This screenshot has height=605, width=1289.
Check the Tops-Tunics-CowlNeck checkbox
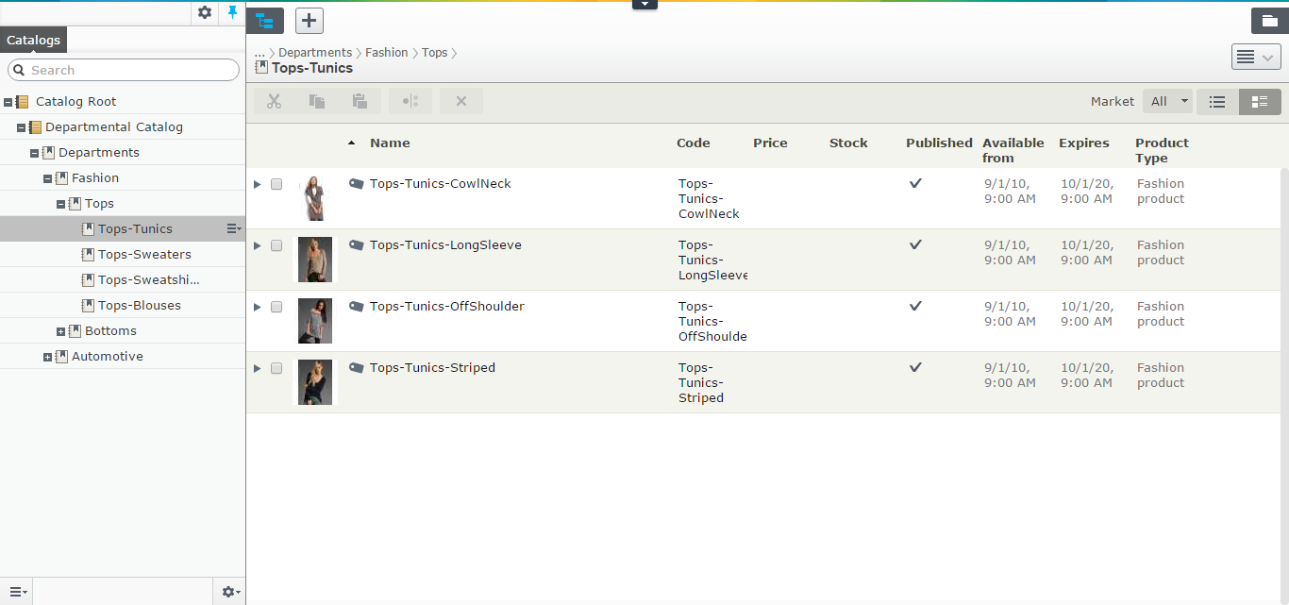pos(276,184)
